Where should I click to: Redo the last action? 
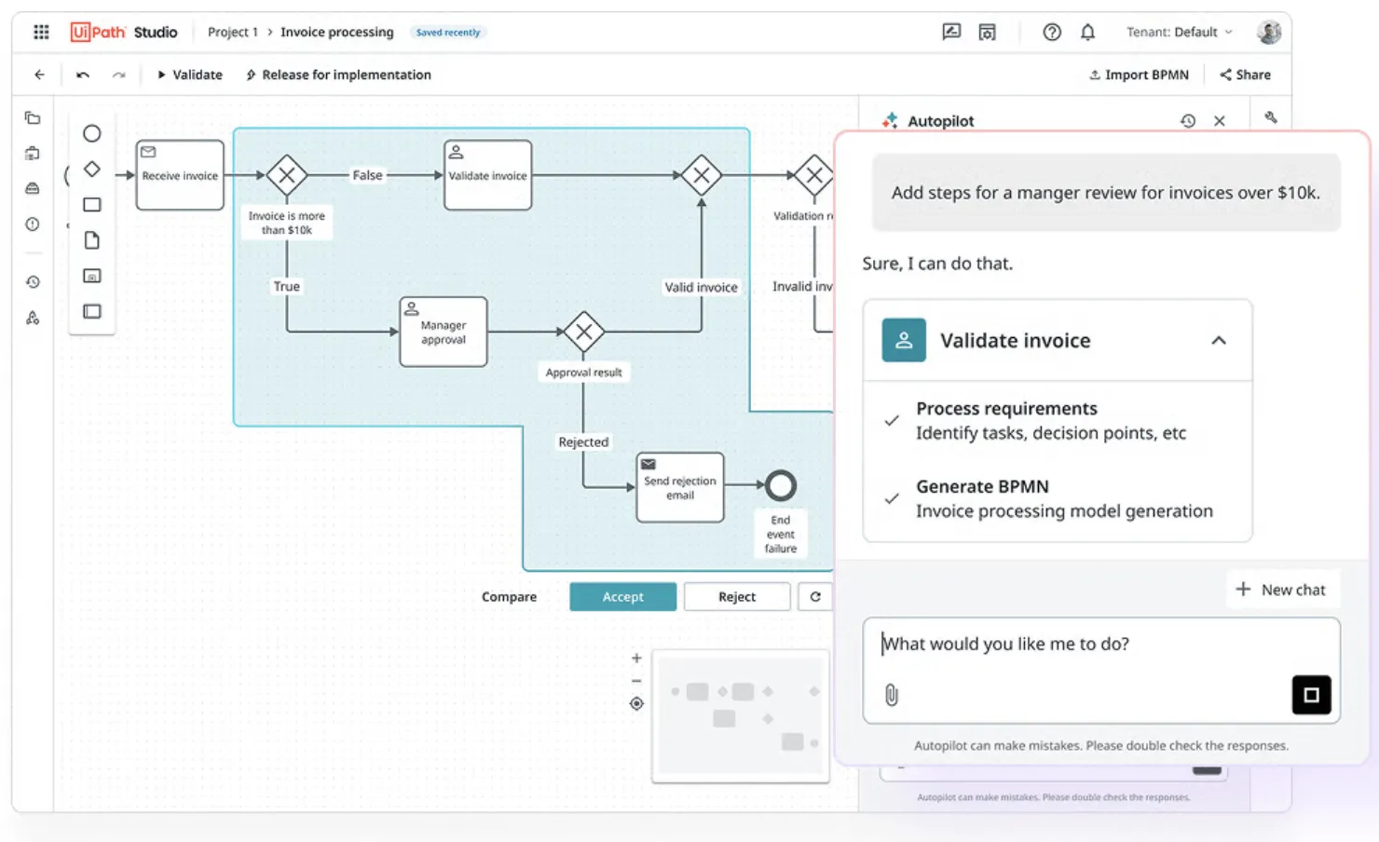pyautogui.click(x=118, y=75)
